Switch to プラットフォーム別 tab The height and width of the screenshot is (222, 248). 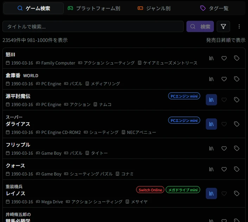tap(94, 8)
